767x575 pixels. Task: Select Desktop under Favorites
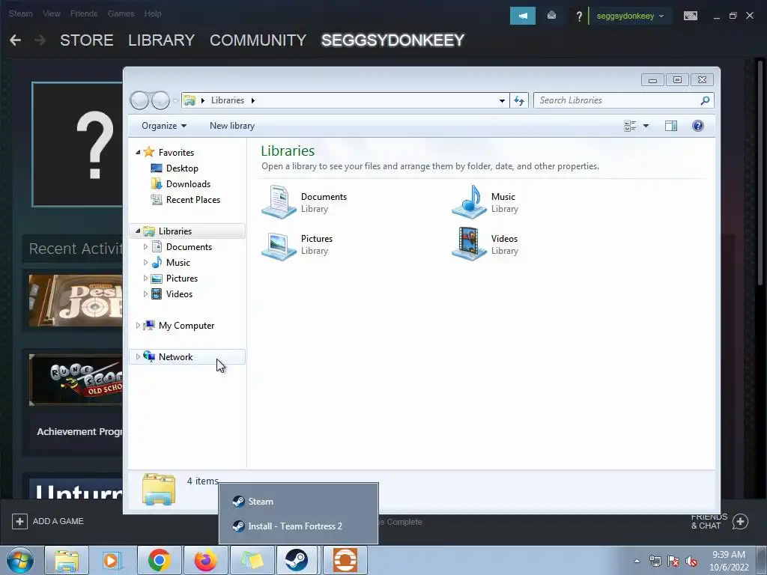coord(181,168)
